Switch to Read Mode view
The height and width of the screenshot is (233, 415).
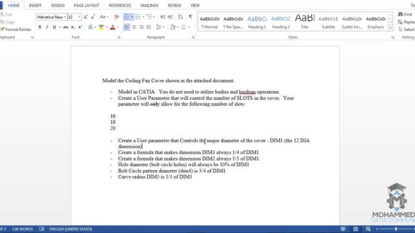(x=343, y=229)
